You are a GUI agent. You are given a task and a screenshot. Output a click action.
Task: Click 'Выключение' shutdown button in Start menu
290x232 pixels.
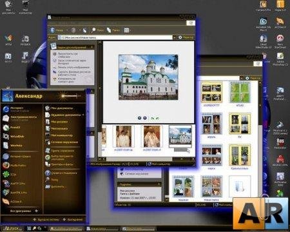click(73, 220)
